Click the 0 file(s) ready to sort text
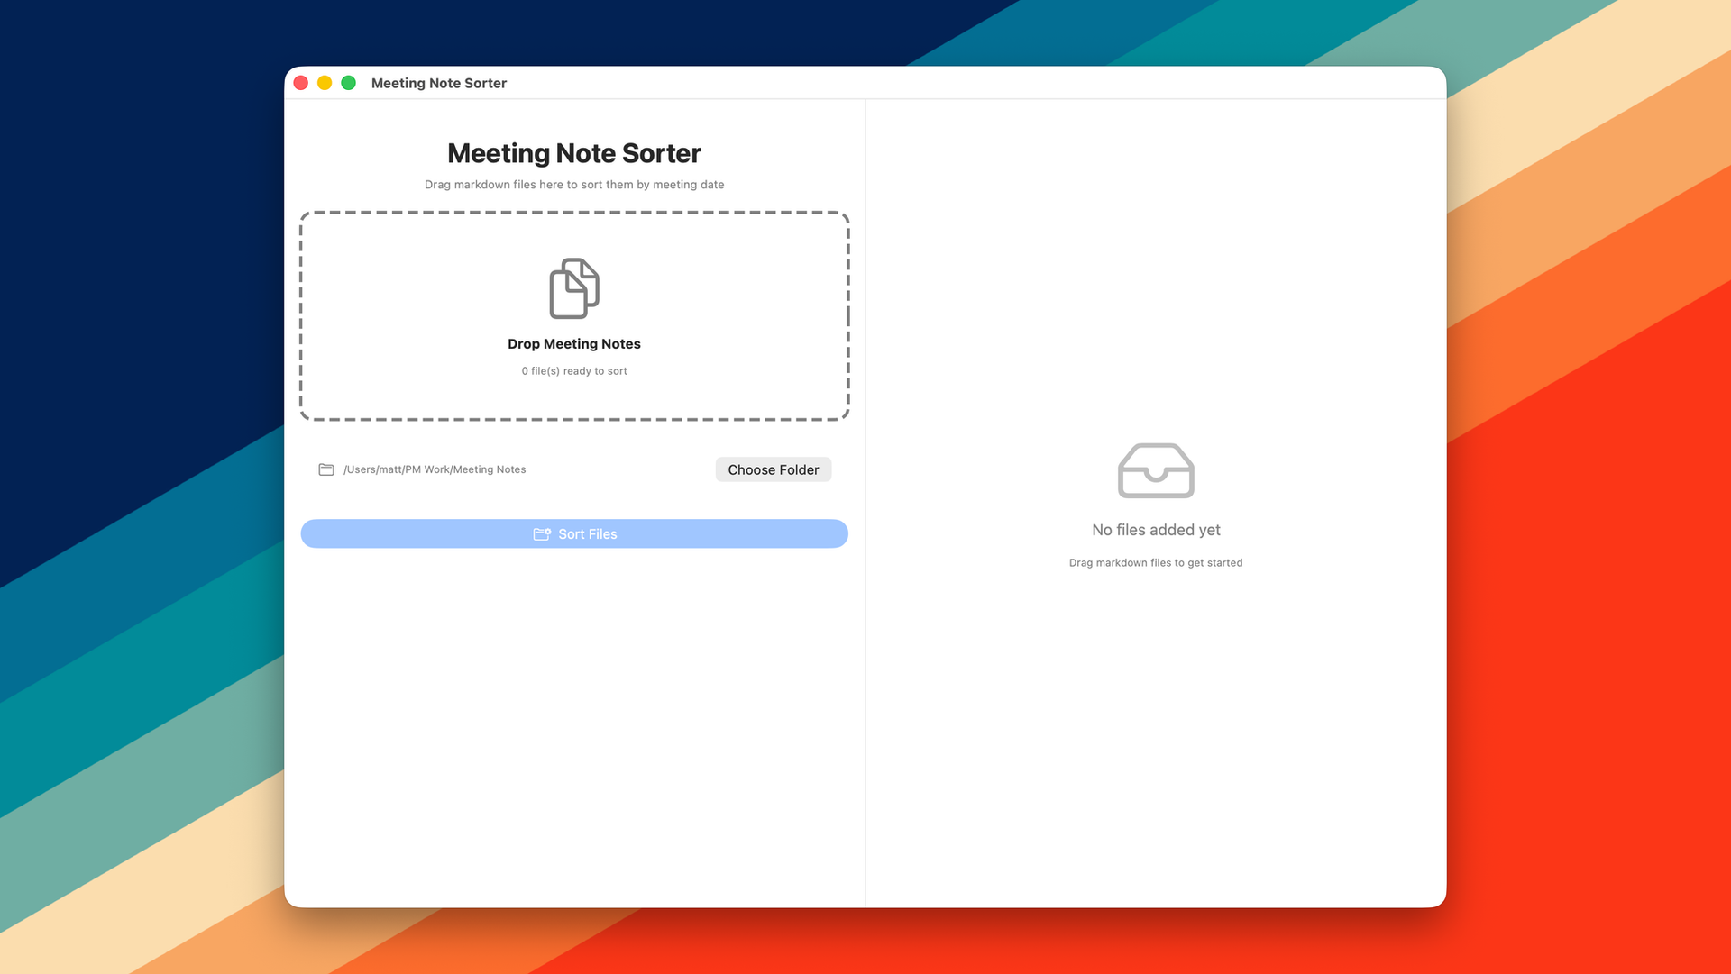The width and height of the screenshot is (1731, 974). pos(574,370)
